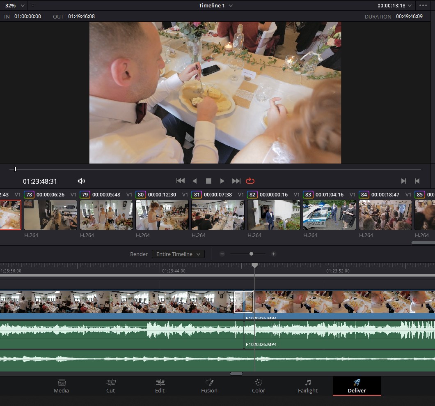The image size is (435, 406).
Task: Mute the viewer audio
Action: point(81,181)
